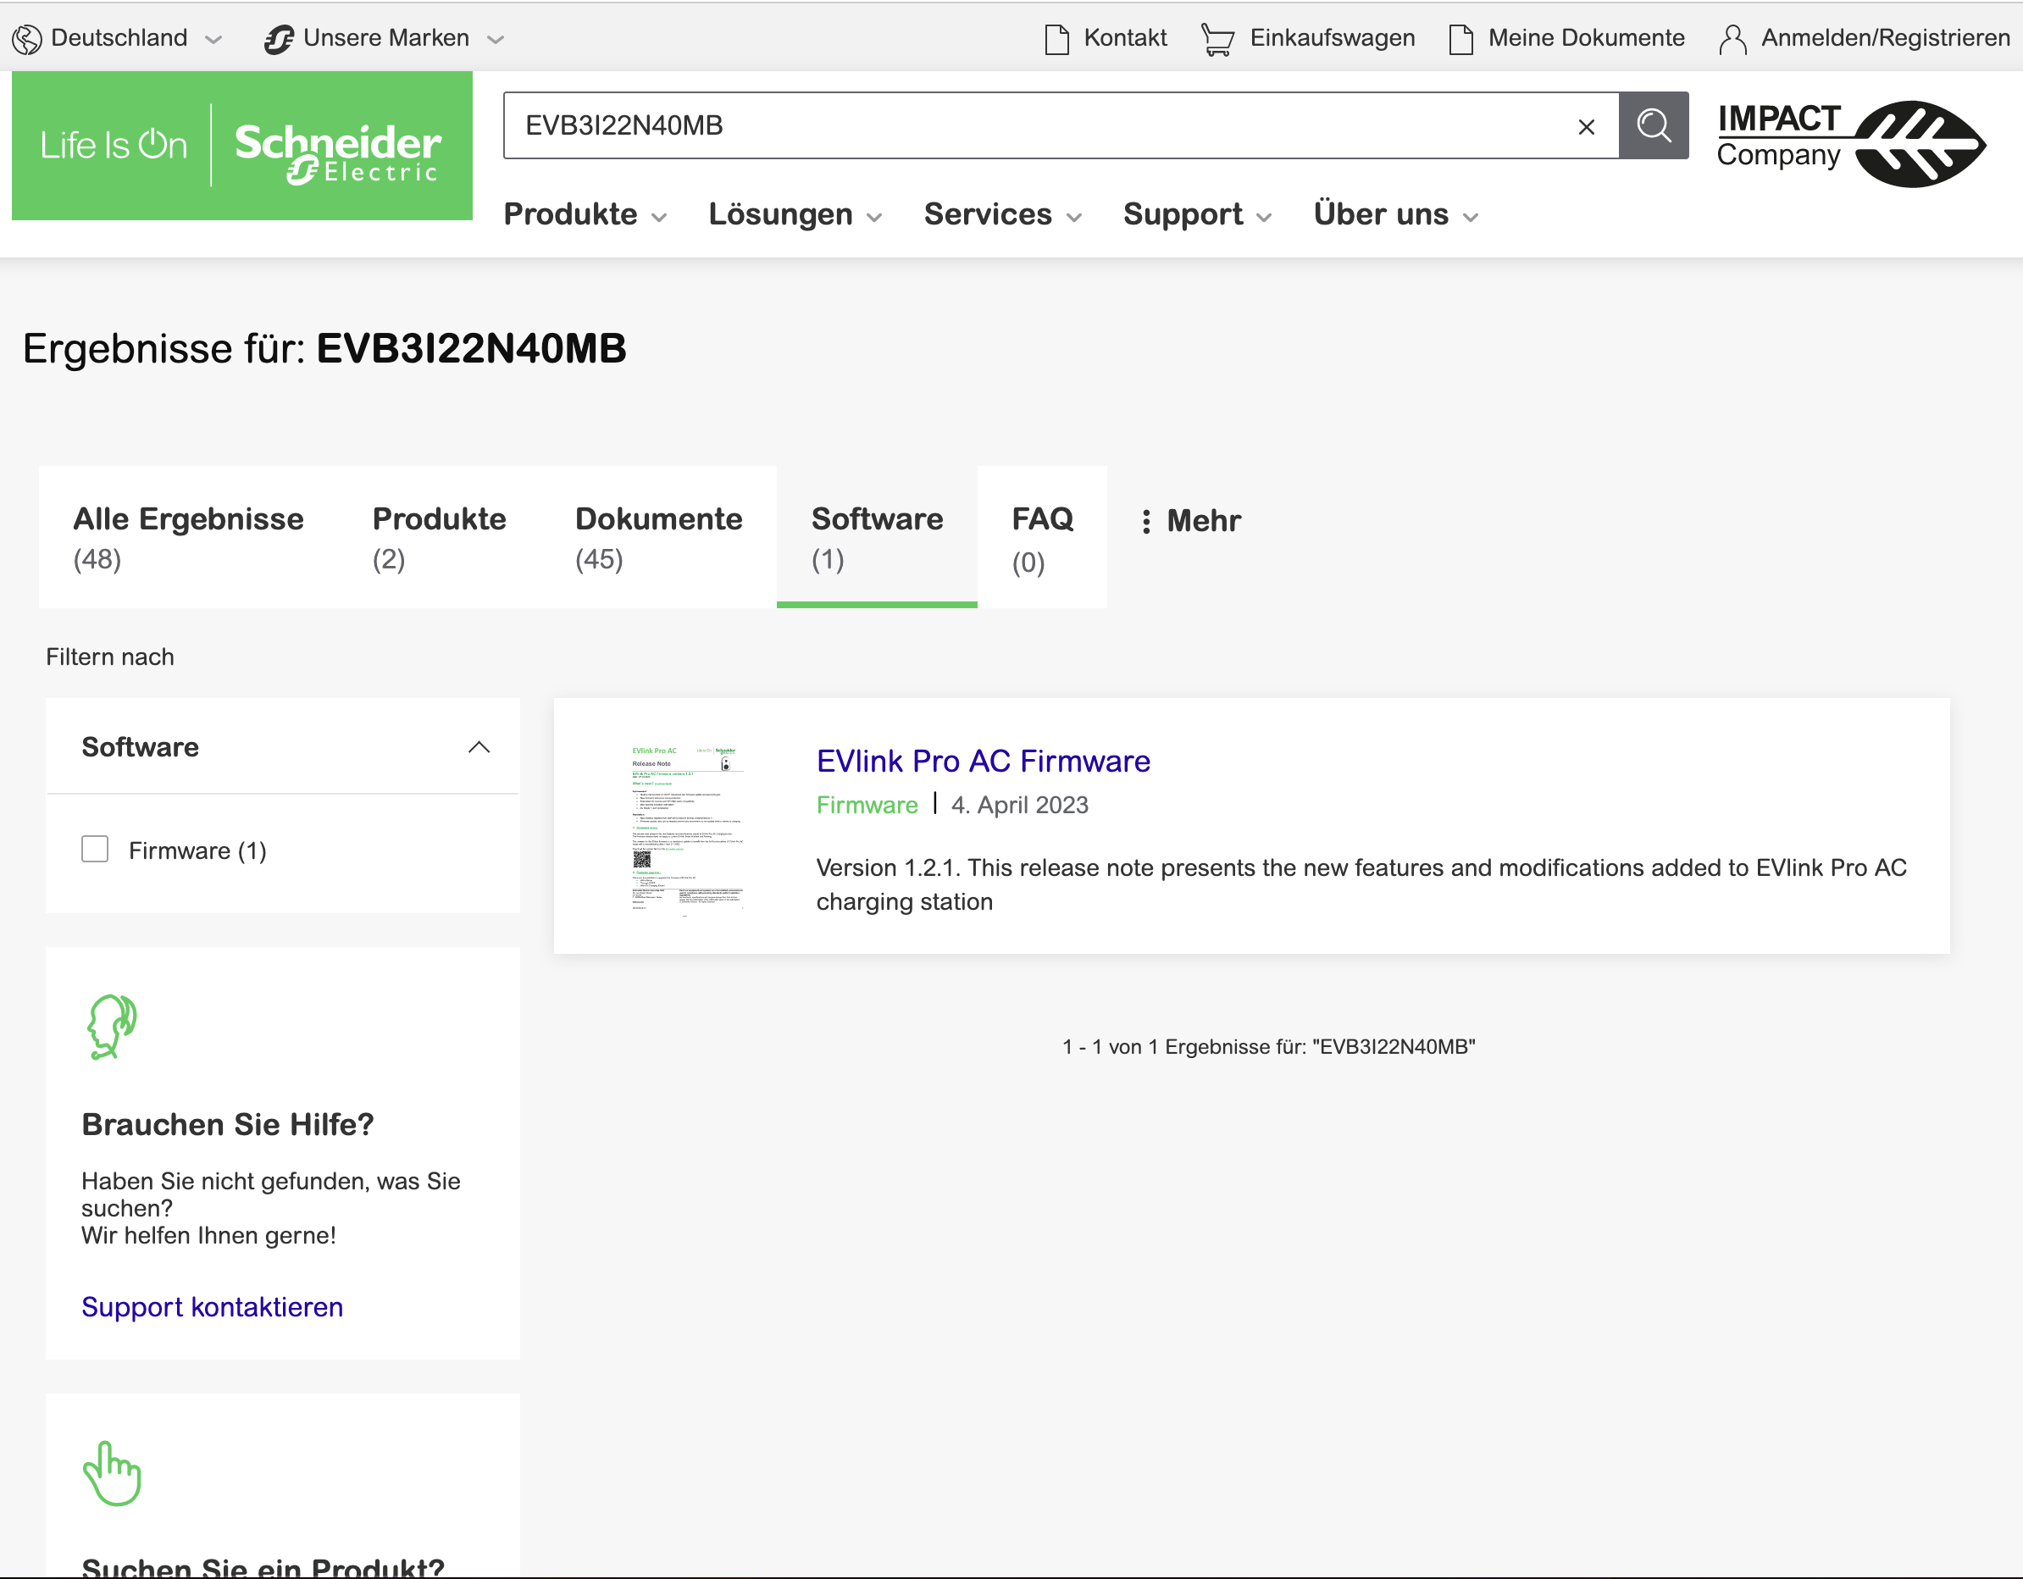Click the Meine Dokumente document icon
2023x1579 pixels.
click(x=1460, y=39)
